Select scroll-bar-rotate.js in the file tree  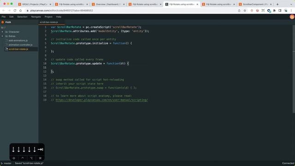[18, 49]
